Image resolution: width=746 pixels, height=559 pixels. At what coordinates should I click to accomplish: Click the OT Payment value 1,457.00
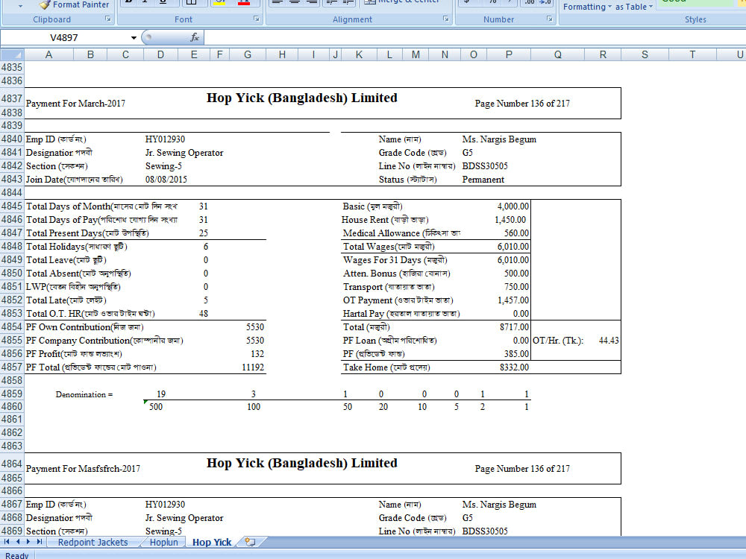click(513, 300)
